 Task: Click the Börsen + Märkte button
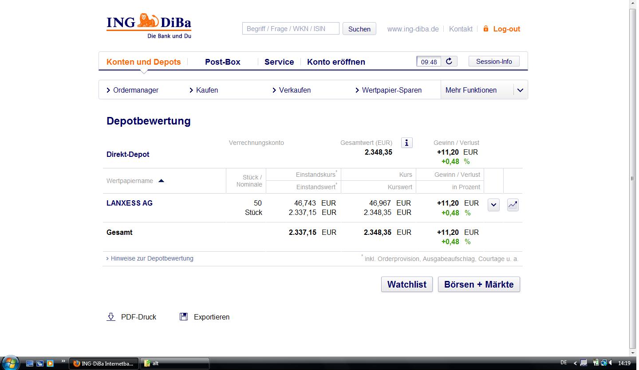479,284
